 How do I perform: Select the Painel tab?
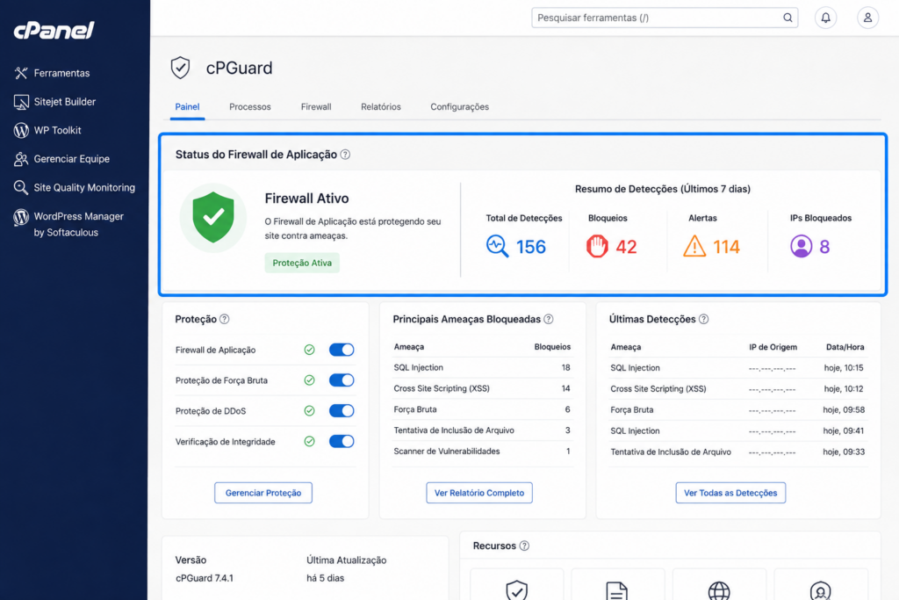pyautogui.click(x=188, y=106)
